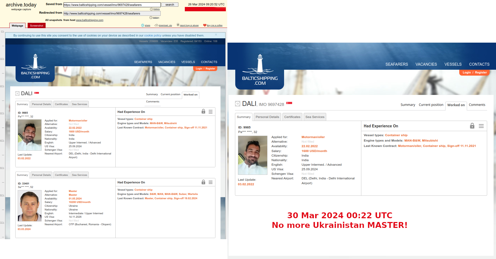Click 'ID: 33401' text
This screenshot has height=259, width=496.
(24, 184)
